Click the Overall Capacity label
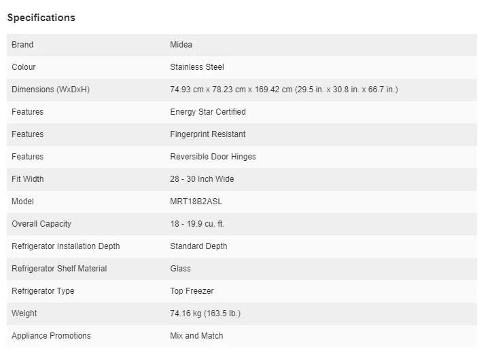This screenshot has height=361, width=490. (x=41, y=224)
